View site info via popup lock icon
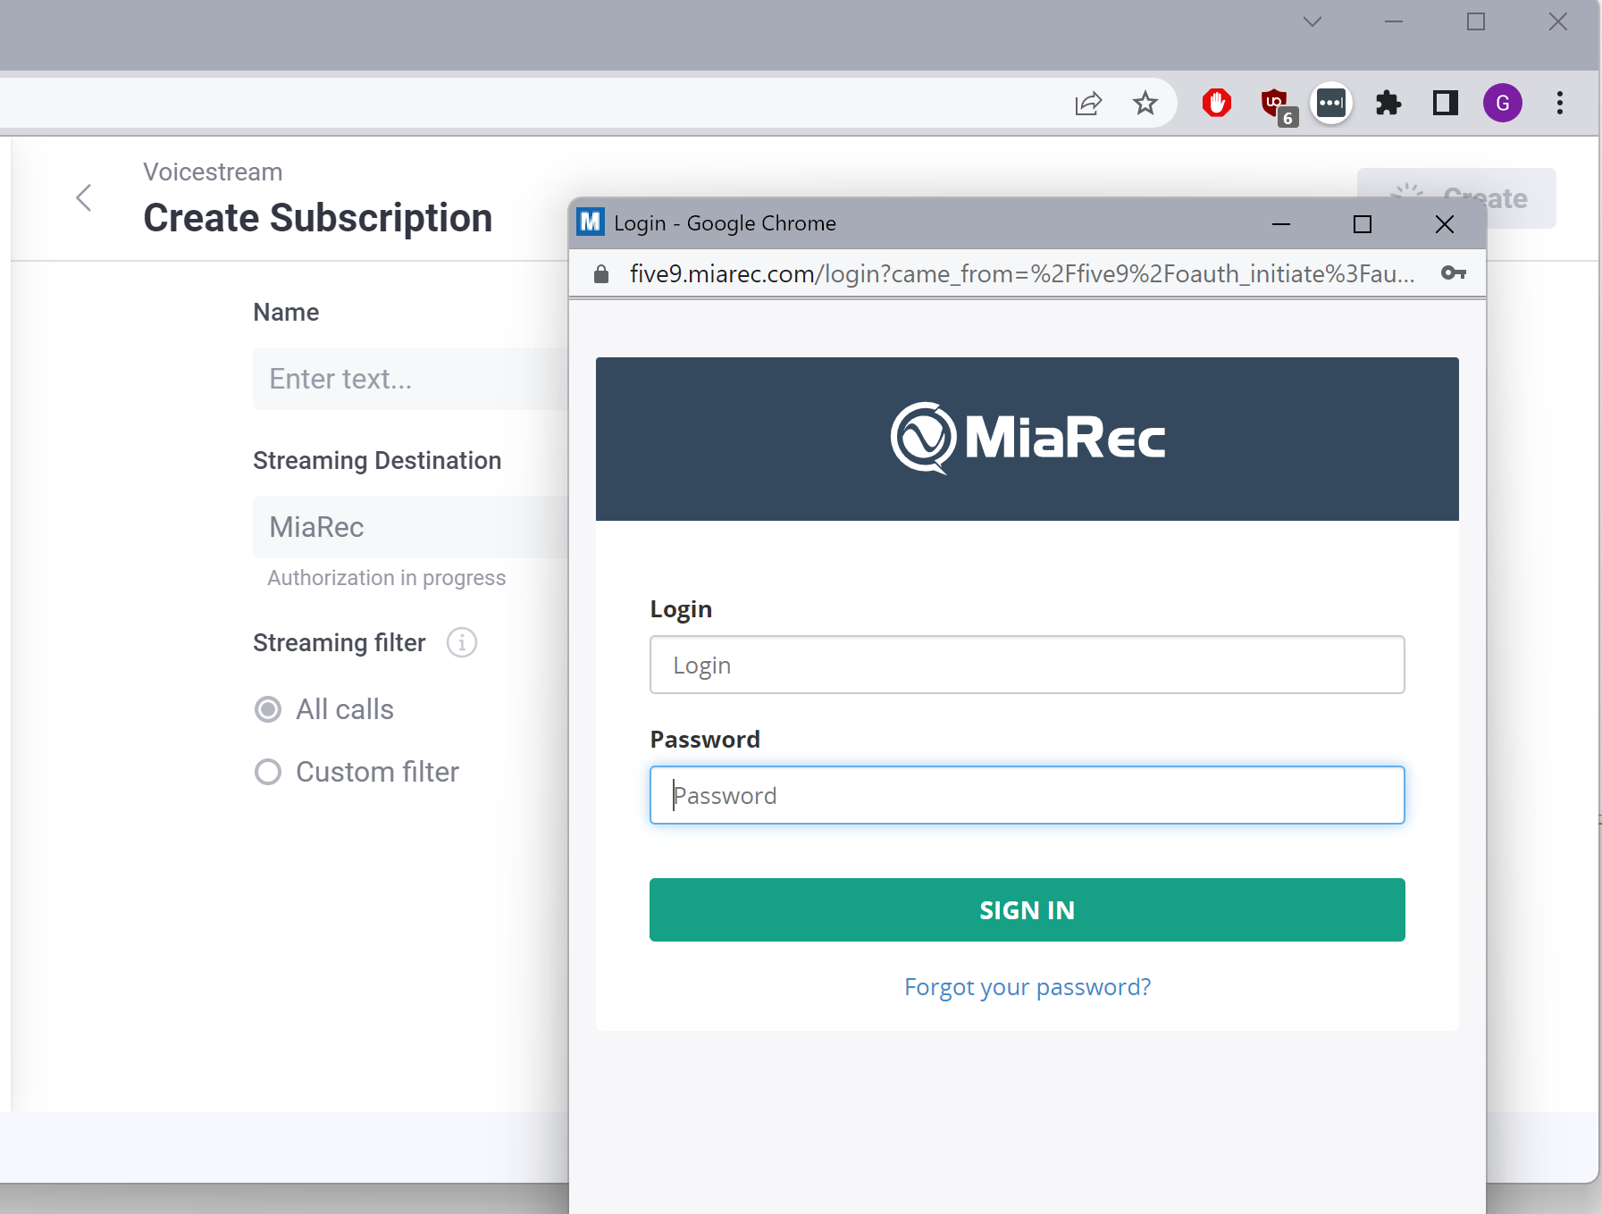This screenshot has width=1602, height=1214. coord(601,273)
